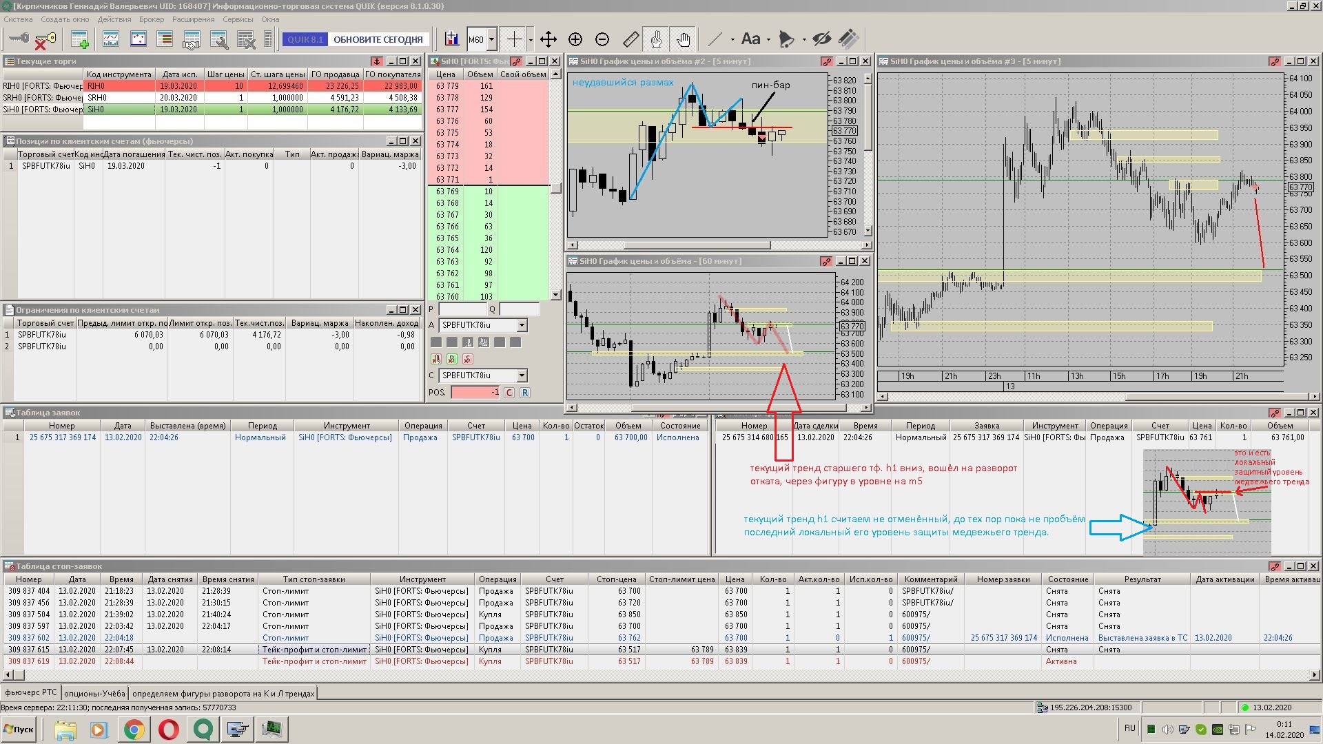This screenshot has width=1323, height=744.
Task: Click the zoom out magnifier icon
Action: tap(602, 39)
